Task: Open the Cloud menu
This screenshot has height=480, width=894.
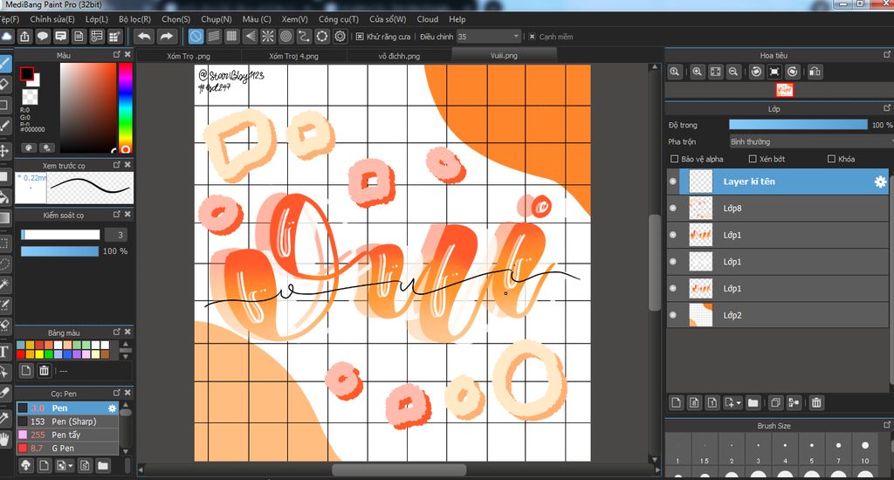Action: tap(428, 19)
